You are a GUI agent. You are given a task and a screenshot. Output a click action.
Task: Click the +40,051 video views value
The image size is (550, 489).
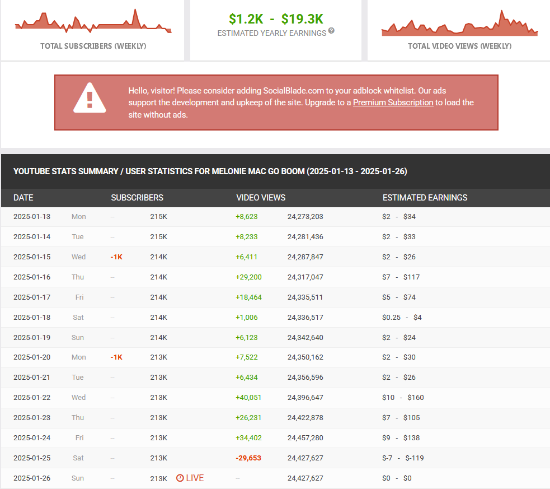tap(248, 397)
